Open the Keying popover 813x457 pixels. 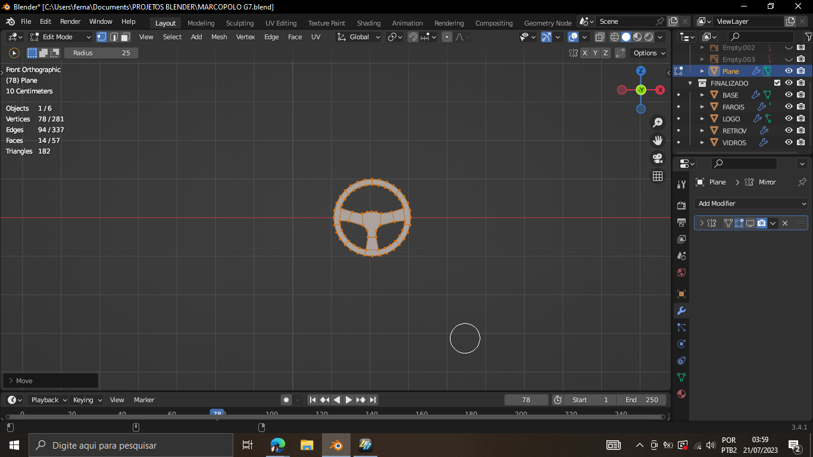(87, 400)
